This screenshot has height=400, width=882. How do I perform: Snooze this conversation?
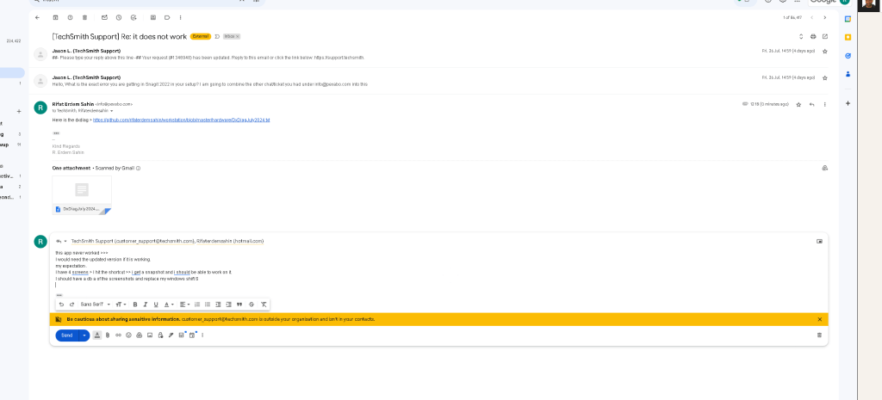pyautogui.click(x=119, y=17)
